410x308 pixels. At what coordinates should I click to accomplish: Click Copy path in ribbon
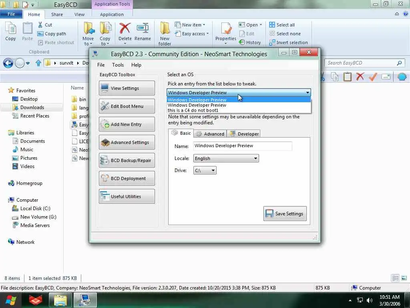click(52, 34)
